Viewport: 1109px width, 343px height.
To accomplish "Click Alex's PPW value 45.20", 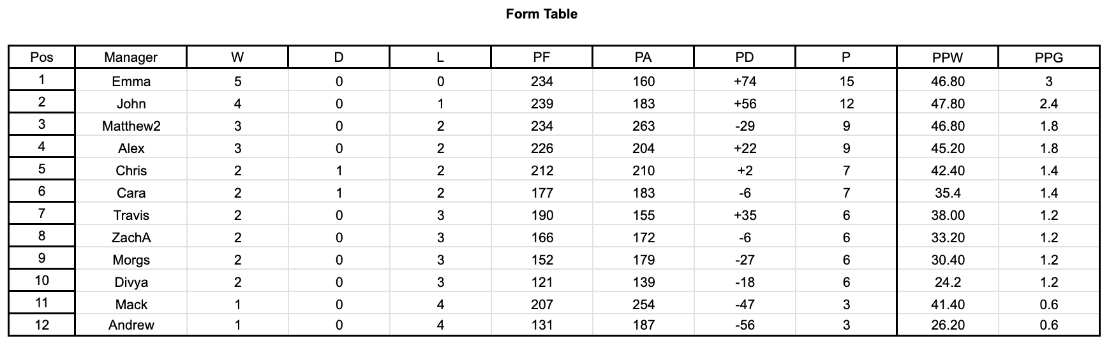I will [x=948, y=149].
